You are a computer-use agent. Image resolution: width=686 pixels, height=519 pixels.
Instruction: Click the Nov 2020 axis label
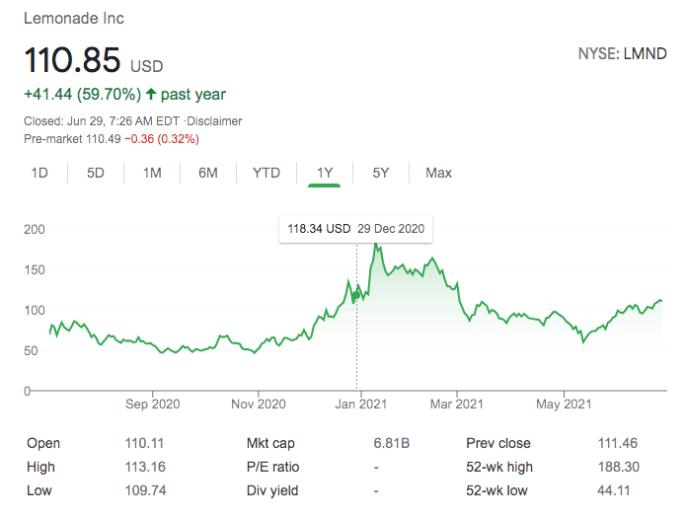click(259, 404)
